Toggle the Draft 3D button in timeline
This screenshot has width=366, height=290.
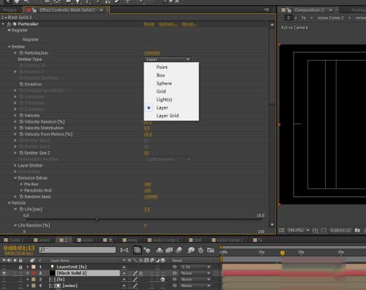pyautogui.click(x=147, y=250)
